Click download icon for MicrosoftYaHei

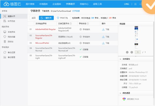click(103, 43)
